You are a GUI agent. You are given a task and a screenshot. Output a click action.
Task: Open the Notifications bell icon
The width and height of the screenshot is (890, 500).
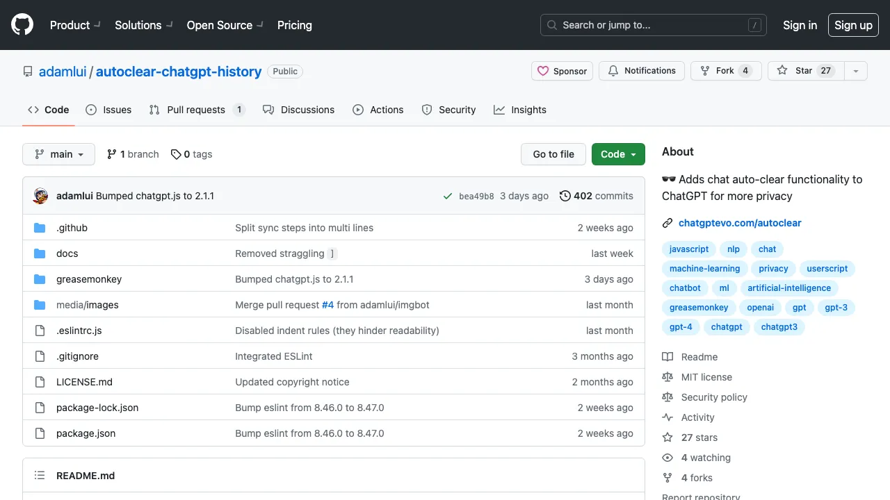pos(613,70)
